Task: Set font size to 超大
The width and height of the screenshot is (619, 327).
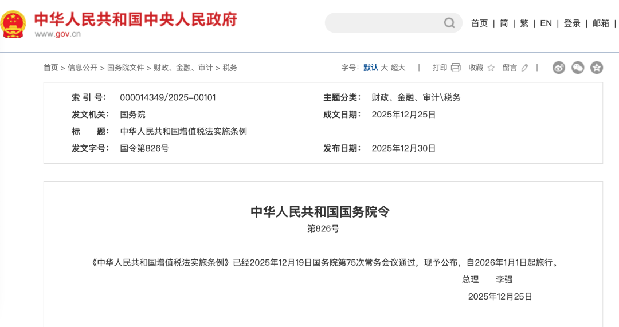Action: tap(398, 68)
